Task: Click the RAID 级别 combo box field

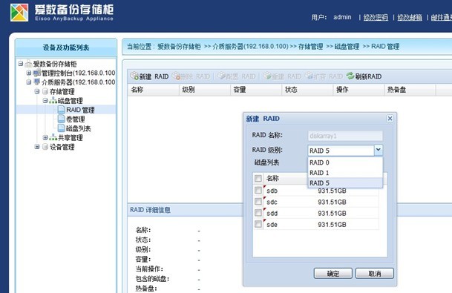Action: coord(341,151)
